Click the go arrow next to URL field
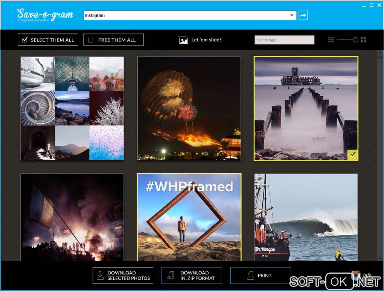The height and width of the screenshot is (291, 384). click(x=303, y=15)
